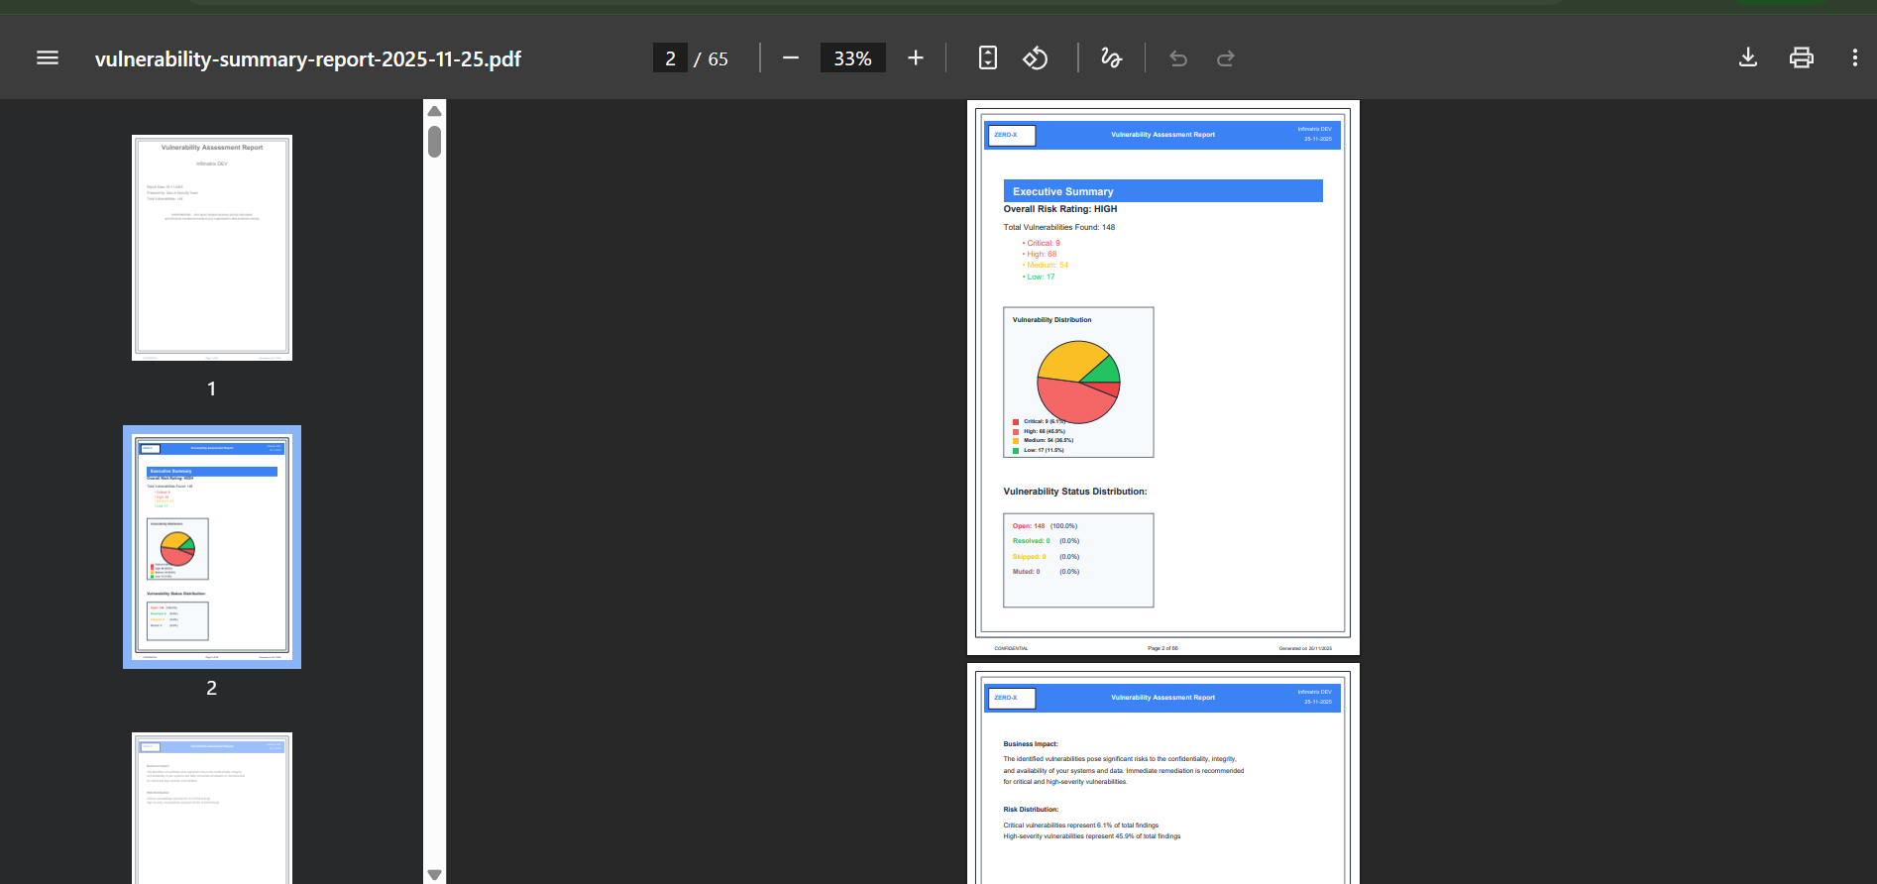Download the PDF file
The height and width of the screenshot is (884, 1877).
tap(1748, 57)
